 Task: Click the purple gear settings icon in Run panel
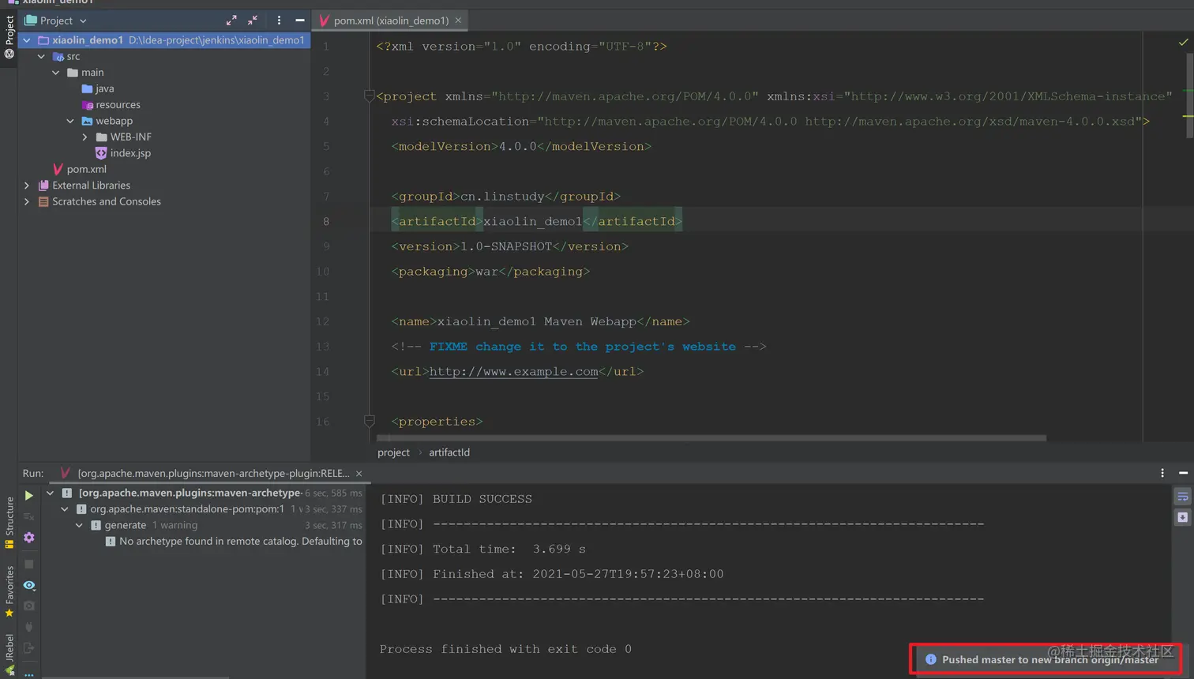29,538
